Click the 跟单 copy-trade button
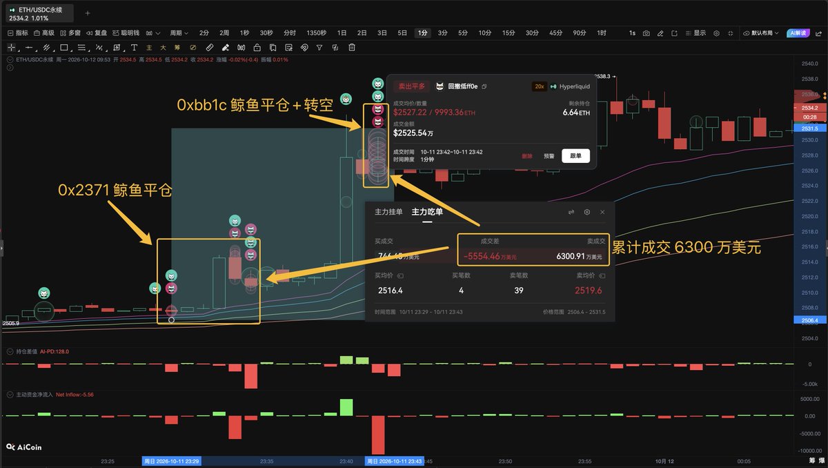Screen dimensions: 828x468 pos(575,156)
